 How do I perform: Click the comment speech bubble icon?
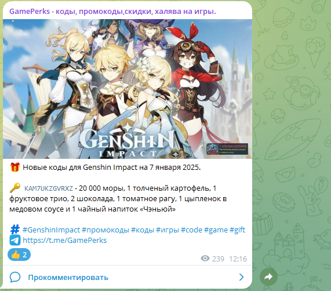click(15, 277)
